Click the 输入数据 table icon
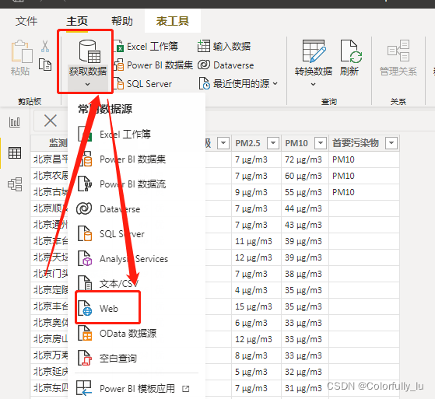 [204, 46]
